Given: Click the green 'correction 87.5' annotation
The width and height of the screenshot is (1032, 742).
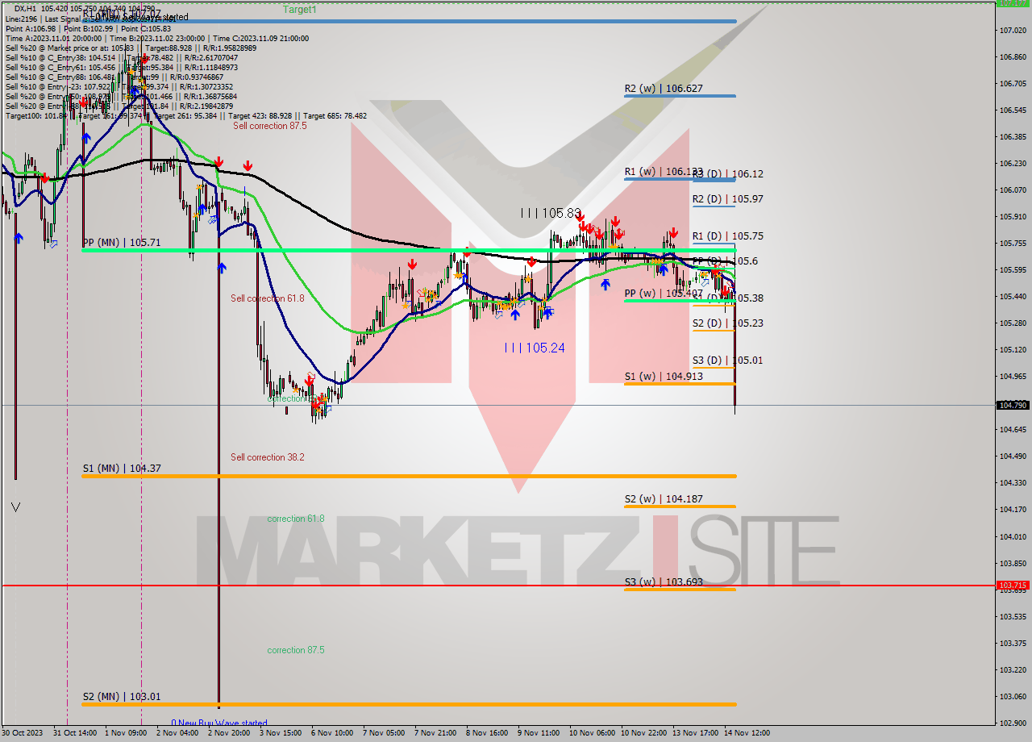Looking at the screenshot, I should tap(296, 650).
